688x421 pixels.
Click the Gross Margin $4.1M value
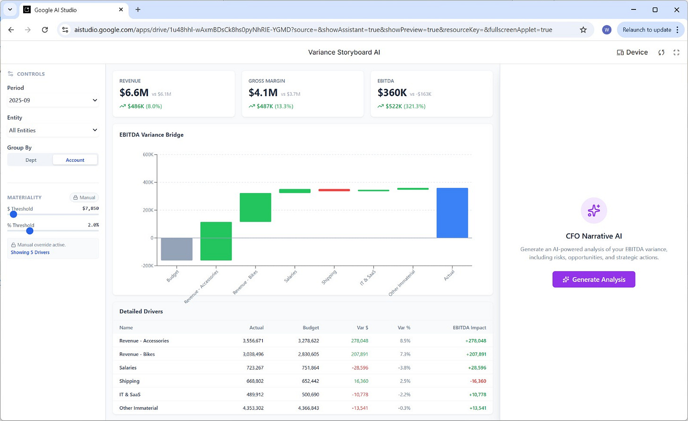[263, 93]
